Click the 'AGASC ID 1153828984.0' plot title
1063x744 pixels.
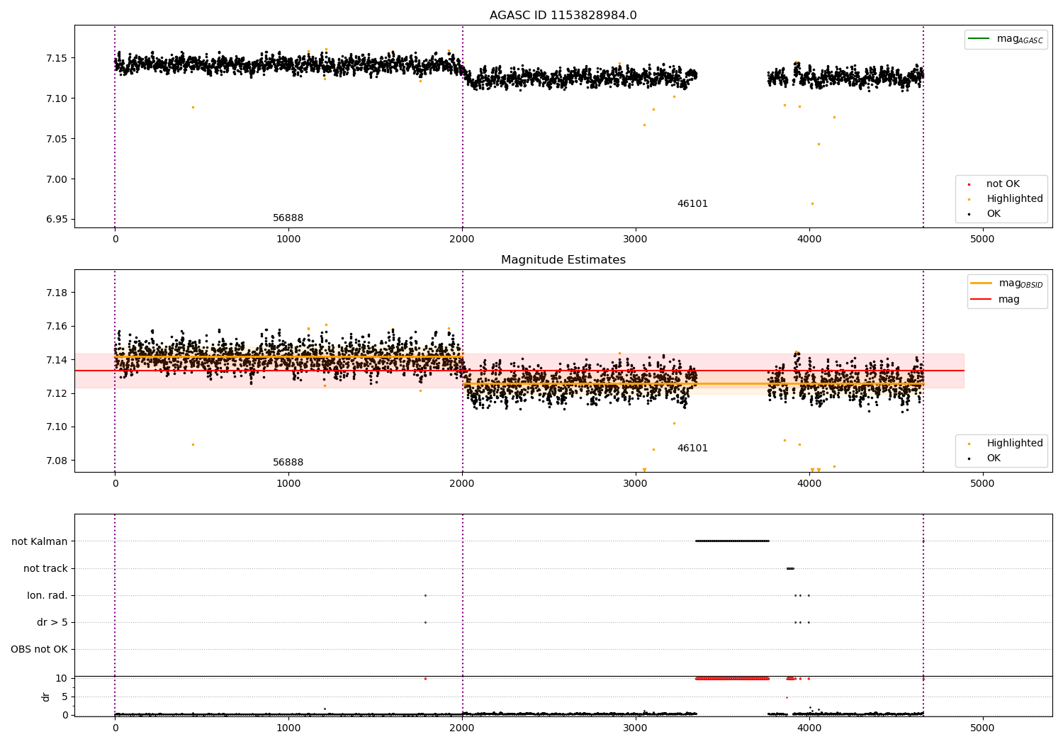pos(563,16)
